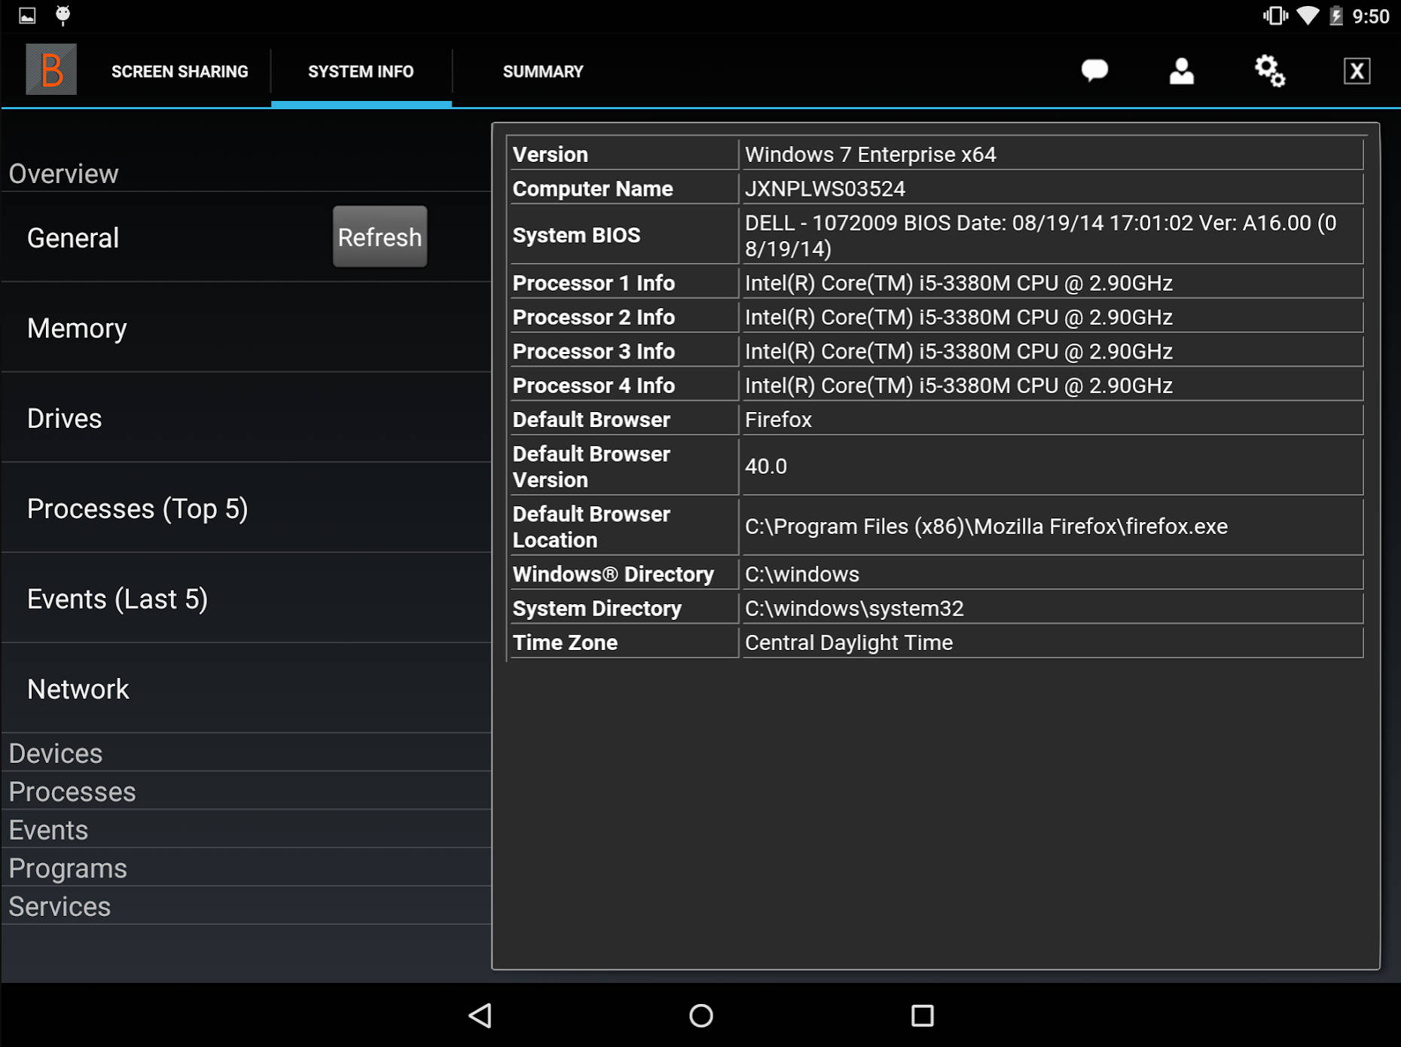Expand the Programs section
The height and width of the screenshot is (1047, 1401).
pyautogui.click(x=68, y=868)
